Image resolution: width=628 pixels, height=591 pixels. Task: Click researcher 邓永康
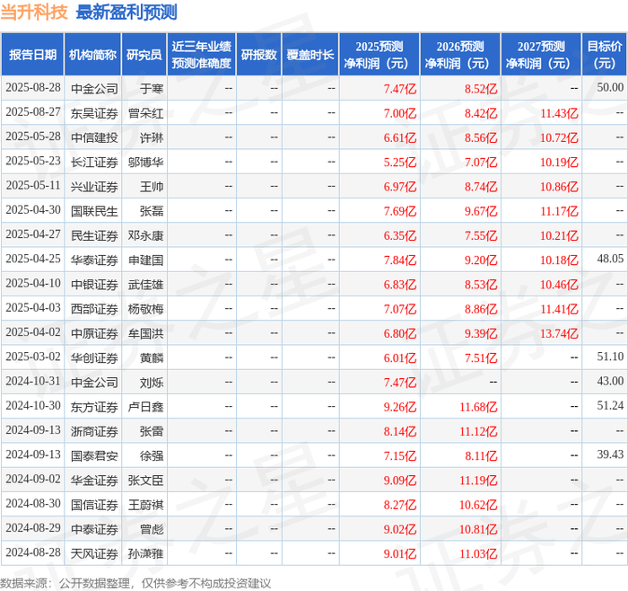click(145, 235)
